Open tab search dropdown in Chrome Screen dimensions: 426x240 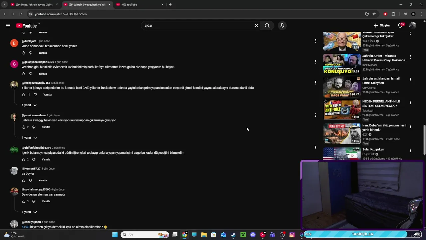click(x=4, y=5)
